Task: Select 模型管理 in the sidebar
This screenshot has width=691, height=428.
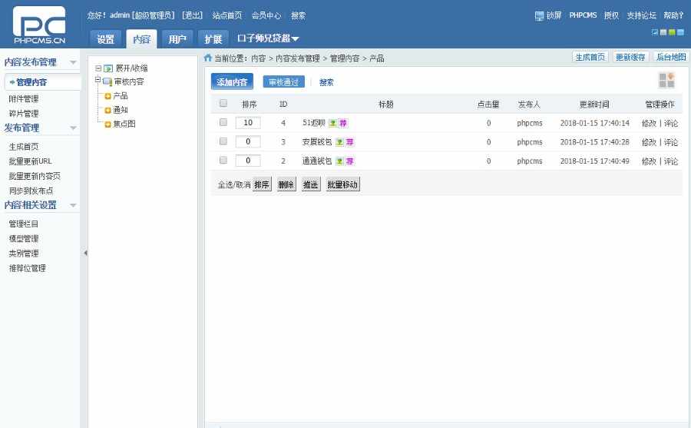Action: pyautogui.click(x=24, y=239)
